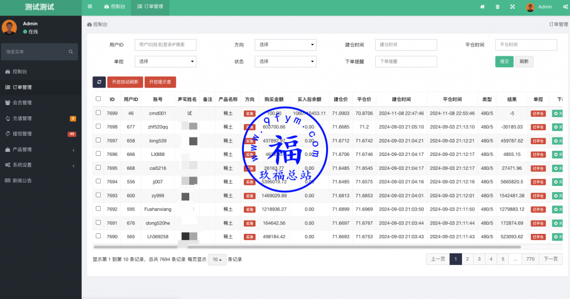The image size is (570, 299).
Task: Click the green 提交 button
Action: click(504, 61)
